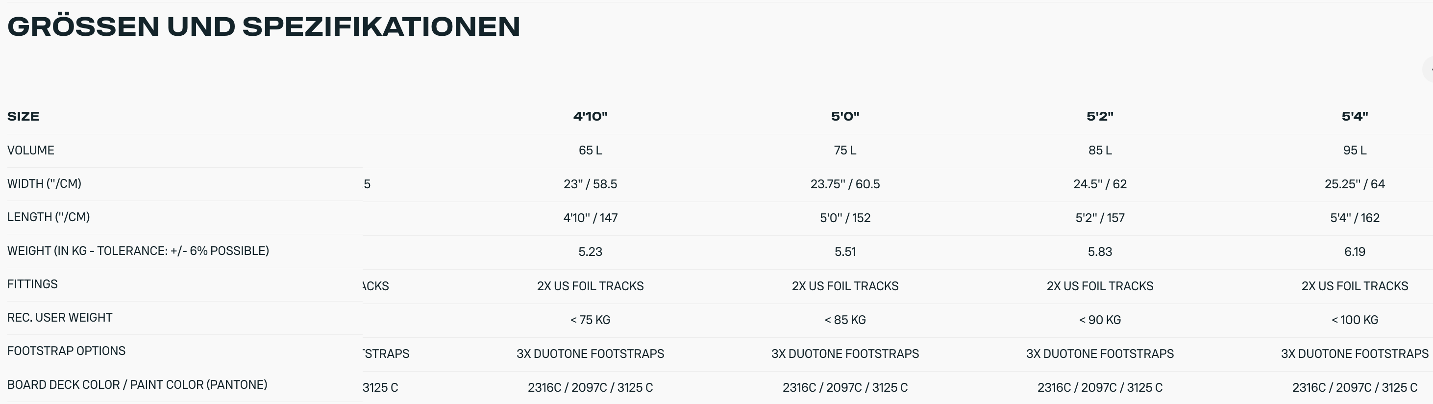Click the Grössen und Spezifikationen heading
Screen dimensions: 1433x404
tap(264, 26)
